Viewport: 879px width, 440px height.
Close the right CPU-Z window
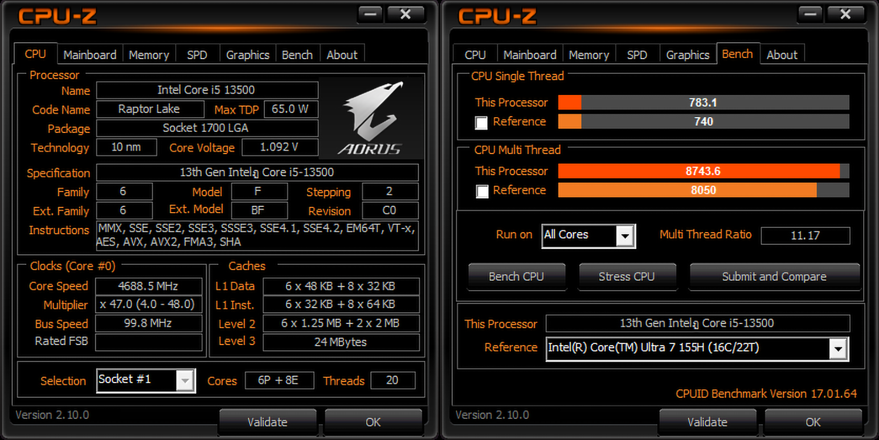click(845, 15)
